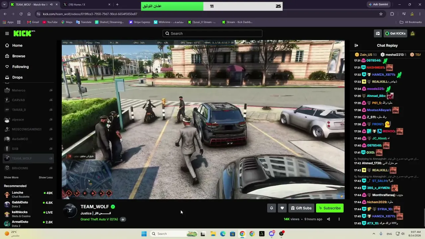Click the Get KICKs button
425x239 pixels.
(x=395, y=34)
